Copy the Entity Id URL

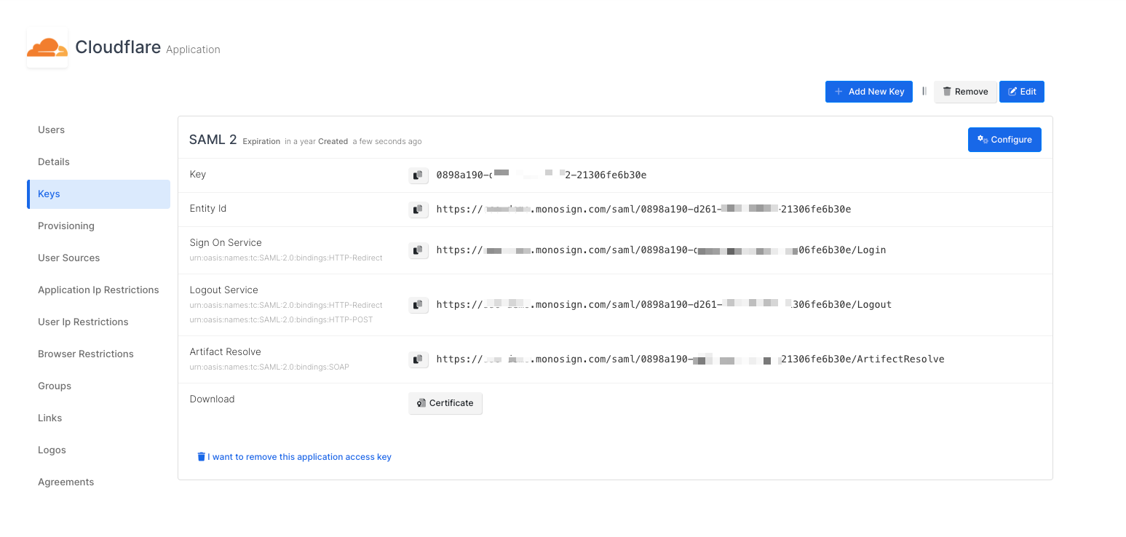tap(418, 210)
